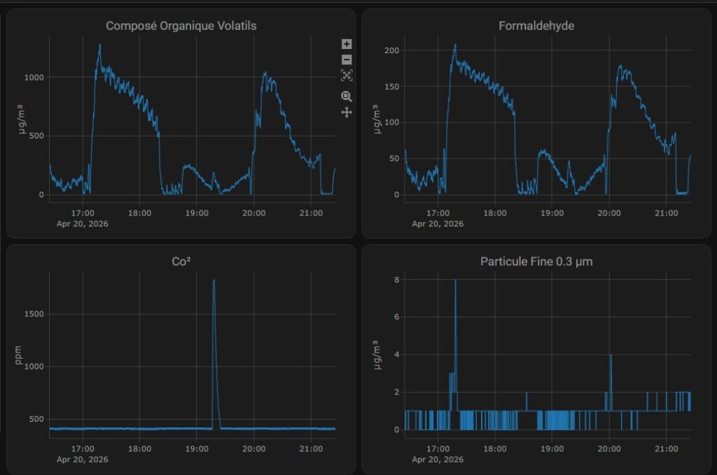Click the ppm axis label on the Co² chart
717x475 pixels.
pyautogui.click(x=18, y=355)
